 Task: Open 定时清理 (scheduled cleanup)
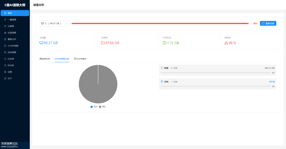click(12, 52)
